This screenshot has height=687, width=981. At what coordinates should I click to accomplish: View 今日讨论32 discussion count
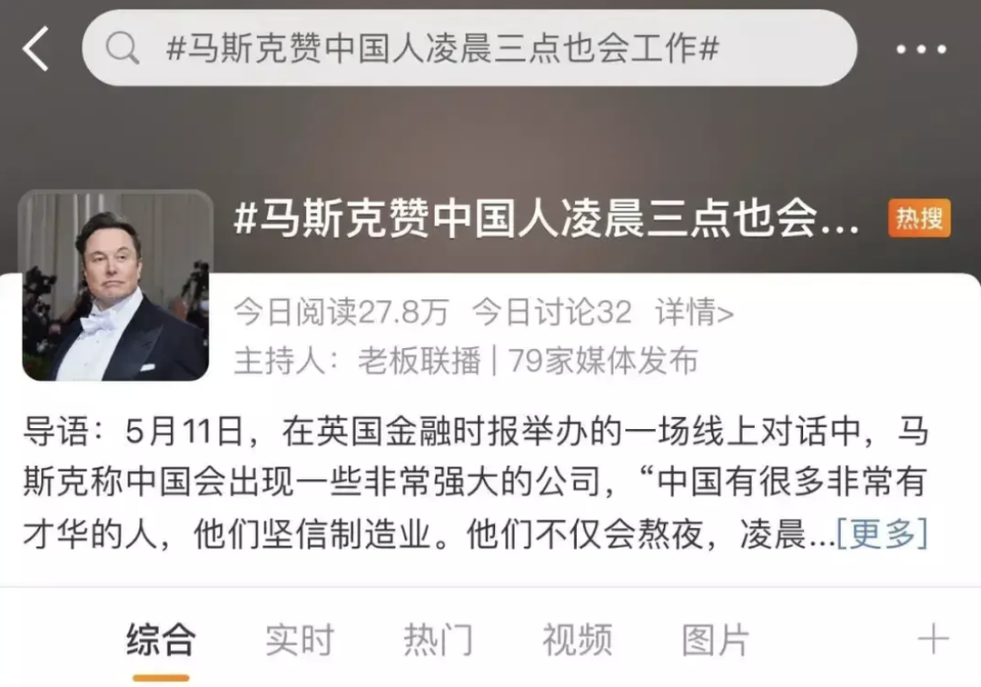pos(552,312)
